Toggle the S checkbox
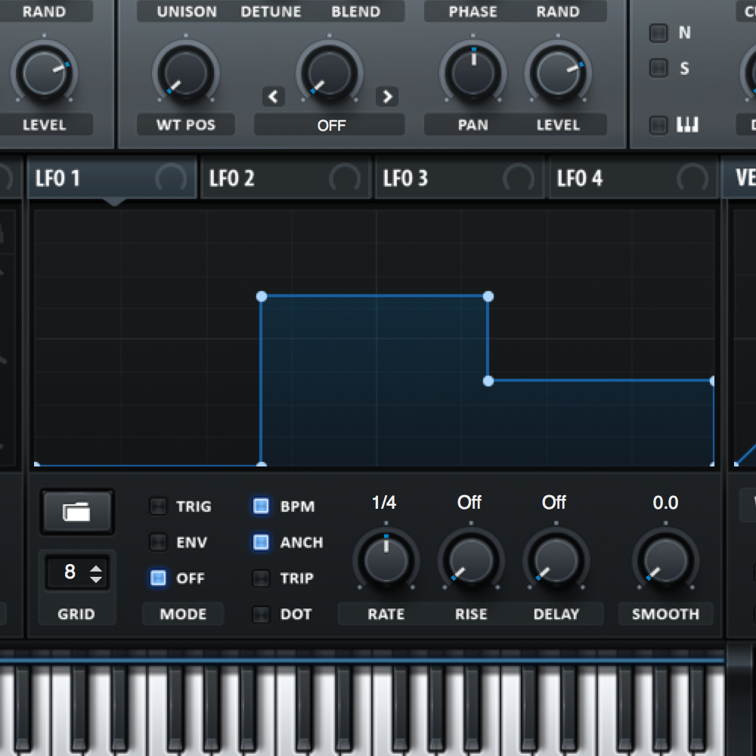Screen dimensions: 756x756 658,68
